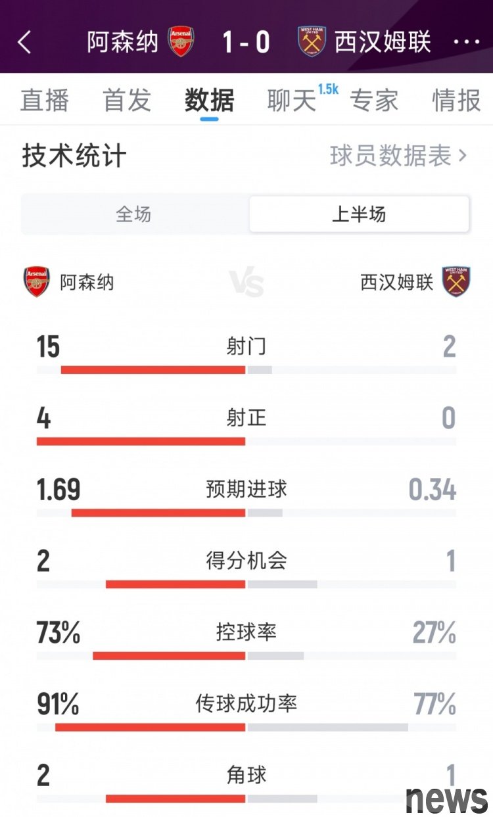Open the 情报 tab

coord(456,101)
